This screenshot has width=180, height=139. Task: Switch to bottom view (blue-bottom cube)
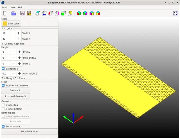(44, 13)
